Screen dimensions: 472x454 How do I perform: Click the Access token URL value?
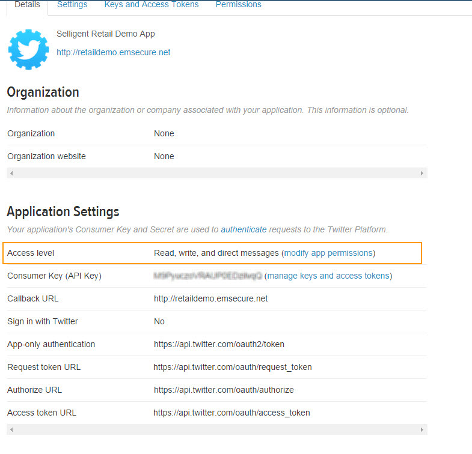coord(231,413)
